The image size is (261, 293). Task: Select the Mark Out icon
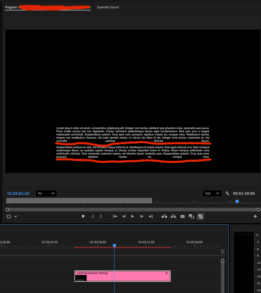tap(101, 216)
